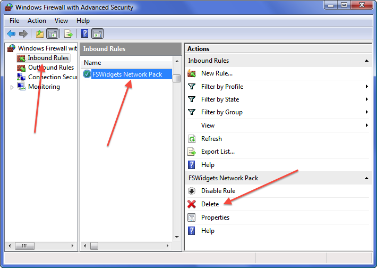This screenshot has height=268, width=377.
Task: Collapse the FSWidgets Network Pack actions section
Action: coord(366,178)
